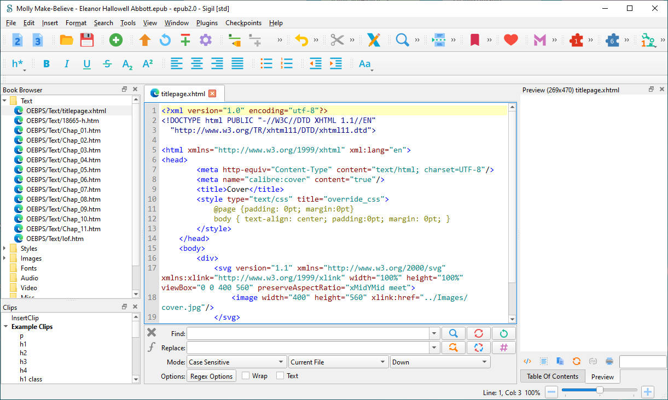The width and height of the screenshot is (668, 400).
Task: Expand the Styles folder in Book Browser
Action: 5,249
